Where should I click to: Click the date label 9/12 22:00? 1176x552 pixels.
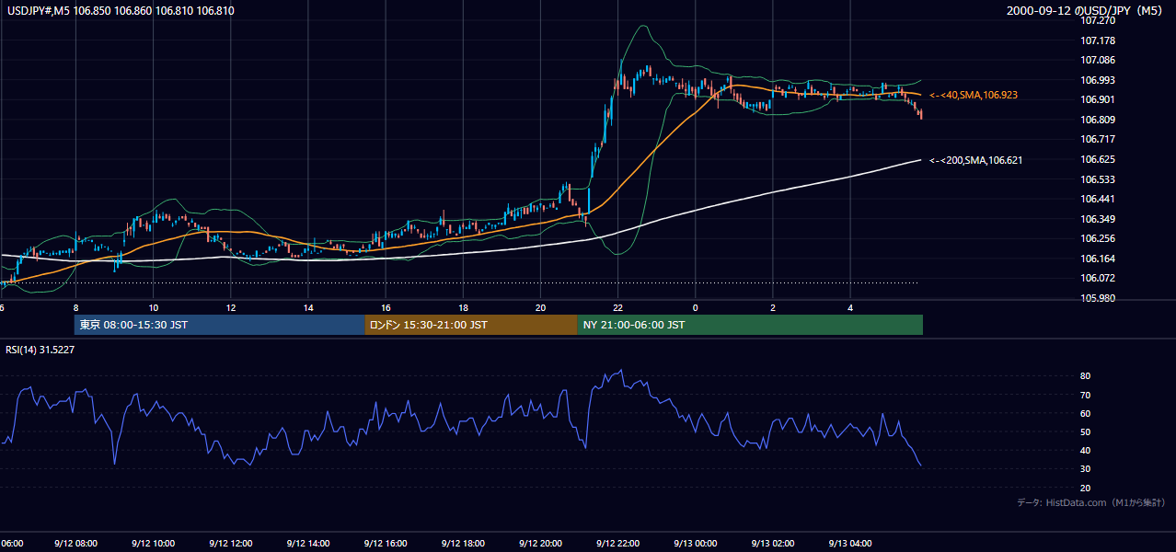coord(618,543)
